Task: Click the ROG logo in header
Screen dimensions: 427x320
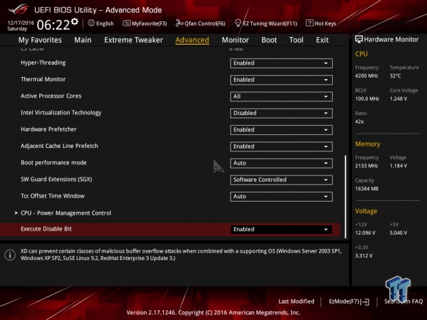Action: [18, 10]
